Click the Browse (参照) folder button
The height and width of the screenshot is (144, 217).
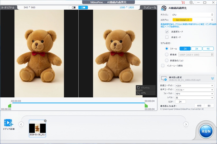pyautogui.click(x=199, y=106)
